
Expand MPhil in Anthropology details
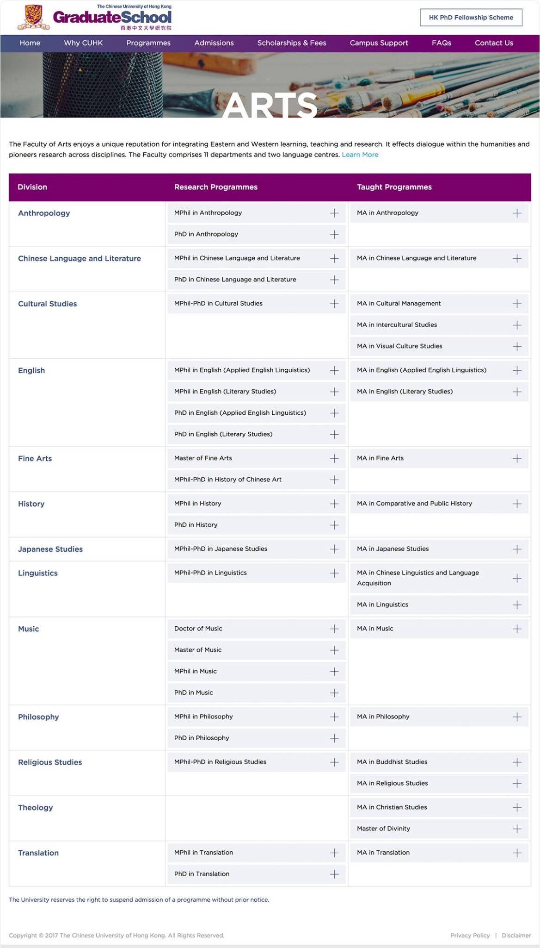334,213
